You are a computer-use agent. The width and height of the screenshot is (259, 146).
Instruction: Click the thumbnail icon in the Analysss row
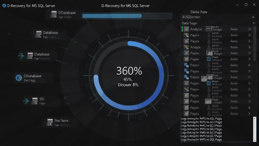pos(209,29)
